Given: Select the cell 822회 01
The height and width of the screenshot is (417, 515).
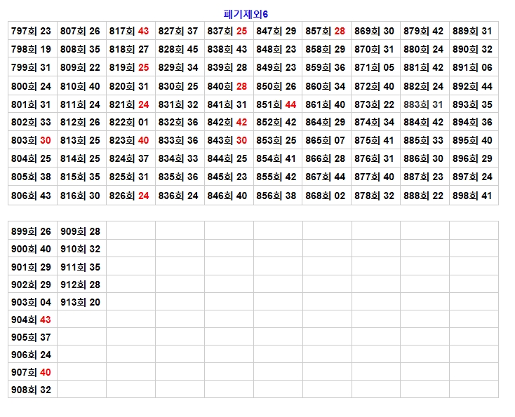Looking at the screenshot, I should 130,122.
